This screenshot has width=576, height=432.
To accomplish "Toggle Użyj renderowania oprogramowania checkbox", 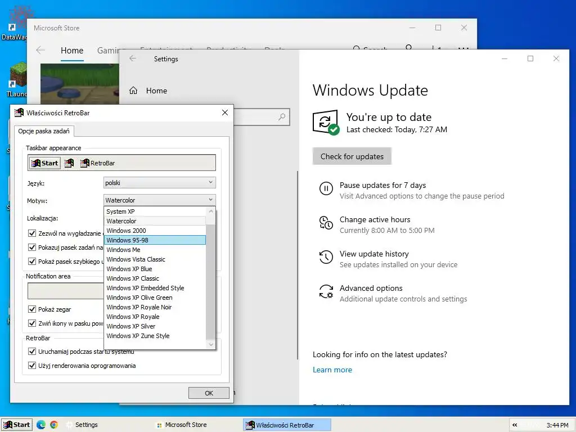I will 32,365.
